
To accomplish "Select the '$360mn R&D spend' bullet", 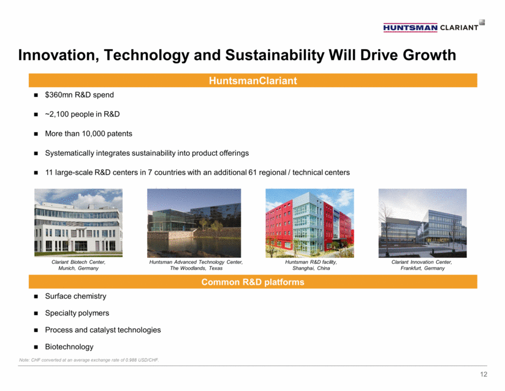I will (x=79, y=95).
